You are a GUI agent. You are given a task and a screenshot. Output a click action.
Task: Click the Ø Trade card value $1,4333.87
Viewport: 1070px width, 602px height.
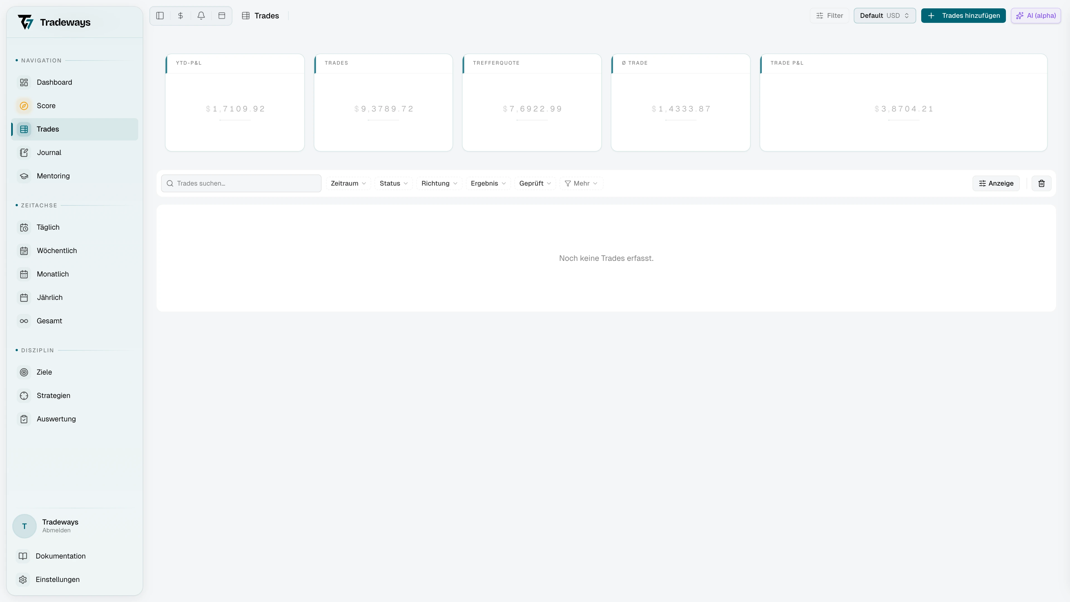(x=681, y=109)
